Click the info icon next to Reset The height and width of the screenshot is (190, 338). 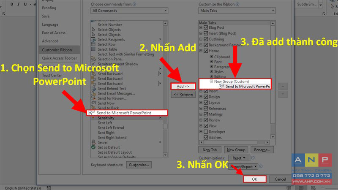pyautogui.click(x=253, y=157)
